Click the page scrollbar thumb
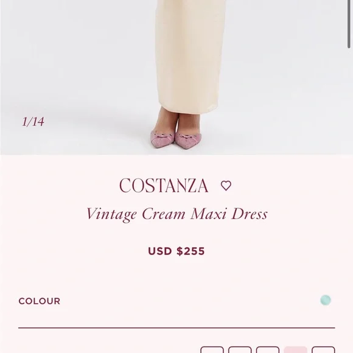The height and width of the screenshot is (353, 353). [349, 24]
